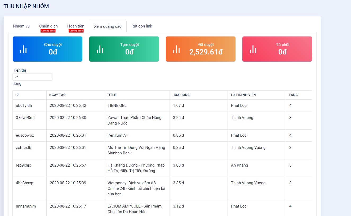Viewport: 351px width, 216px height.
Task: Click the date 2020-08-22 10:25:57
Action: point(68,165)
